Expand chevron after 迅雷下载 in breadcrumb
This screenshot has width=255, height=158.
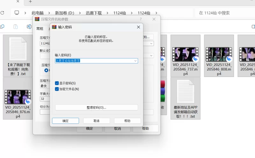(107, 13)
